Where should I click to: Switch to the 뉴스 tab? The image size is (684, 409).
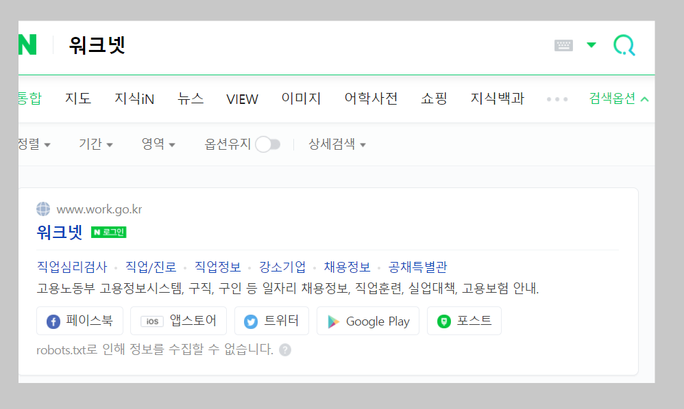[x=191, y=98]
